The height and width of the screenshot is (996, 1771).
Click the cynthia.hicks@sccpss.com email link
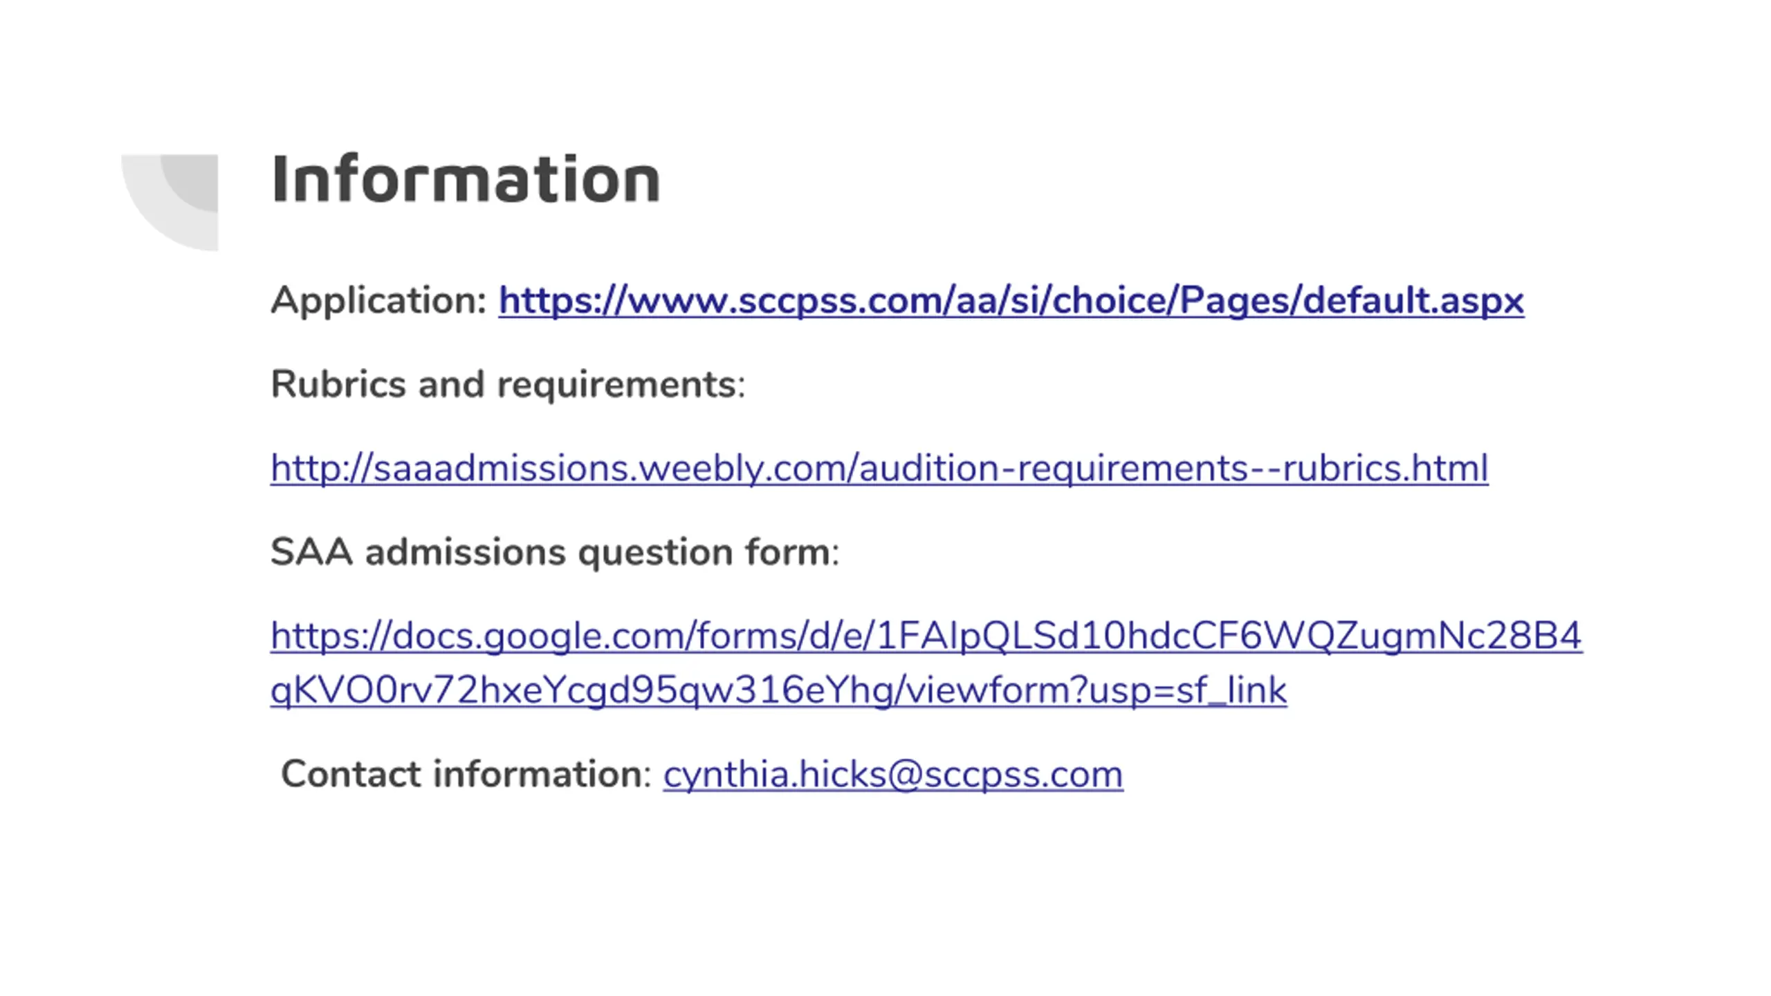pyautogui.click(x=892, y=775)
